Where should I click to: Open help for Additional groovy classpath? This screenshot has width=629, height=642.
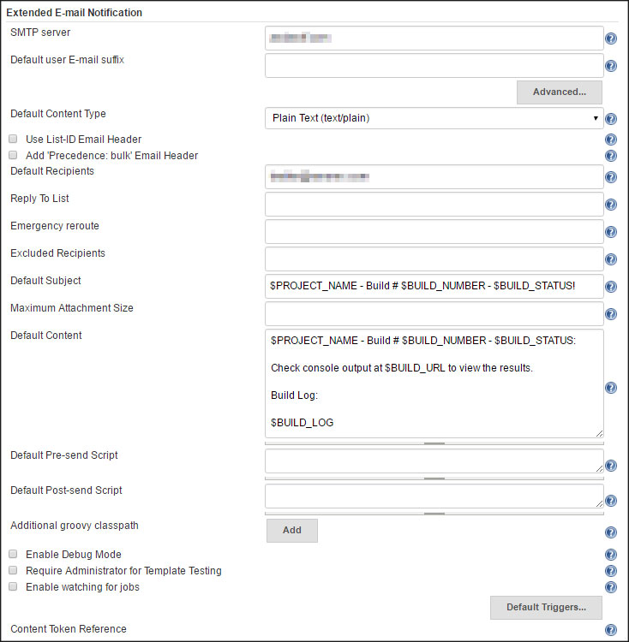(610, 532)
